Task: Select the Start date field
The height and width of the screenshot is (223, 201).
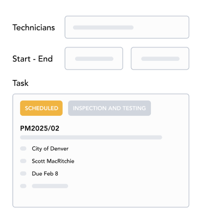Action: click(x=94, y=58)
